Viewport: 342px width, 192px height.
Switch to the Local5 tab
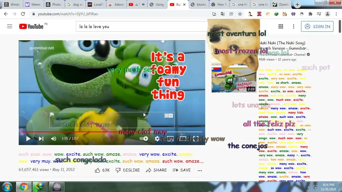pyautogui.click(x=95, y=5)
